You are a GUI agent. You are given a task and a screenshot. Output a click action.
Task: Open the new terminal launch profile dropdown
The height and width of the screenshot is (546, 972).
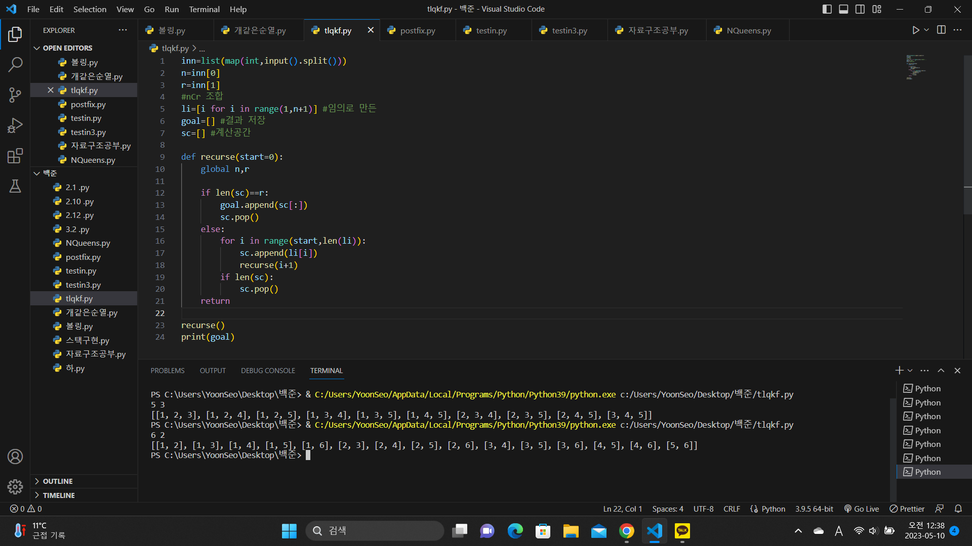point(910,371)
